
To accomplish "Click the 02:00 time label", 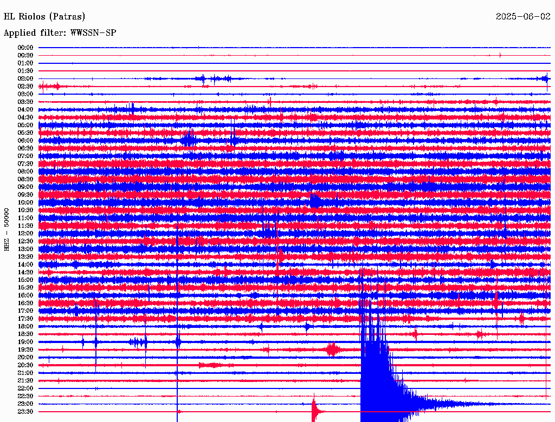I will [x=25, y=78].
